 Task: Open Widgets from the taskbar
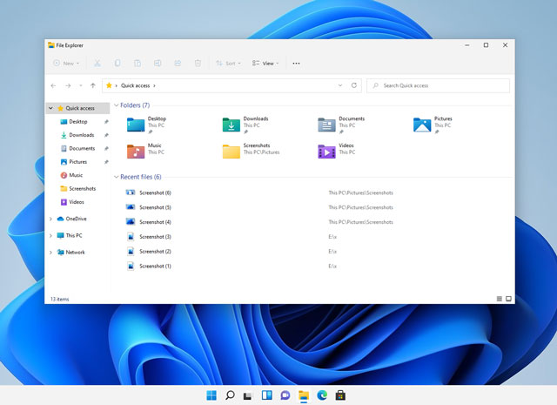(267, 395)
